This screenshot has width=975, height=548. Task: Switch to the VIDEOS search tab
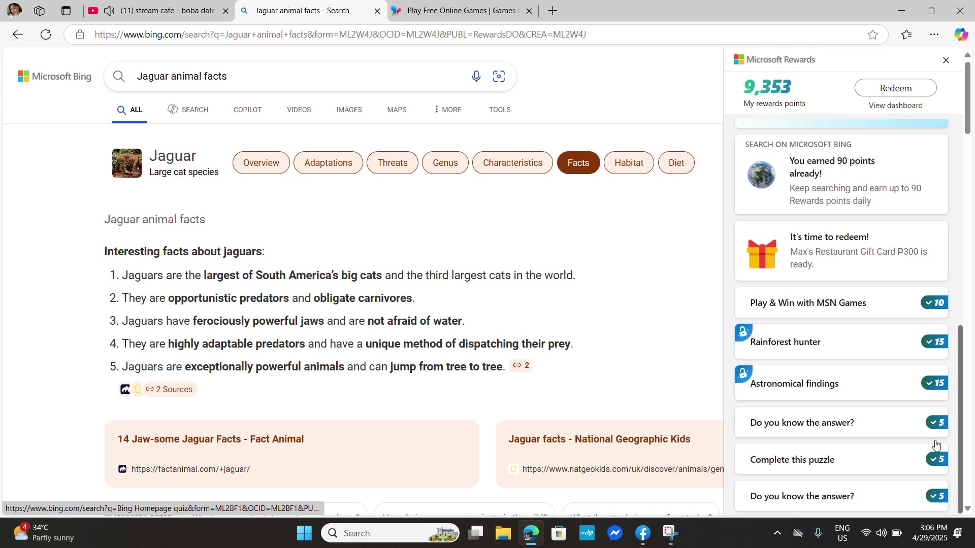(x=299, y=110)
